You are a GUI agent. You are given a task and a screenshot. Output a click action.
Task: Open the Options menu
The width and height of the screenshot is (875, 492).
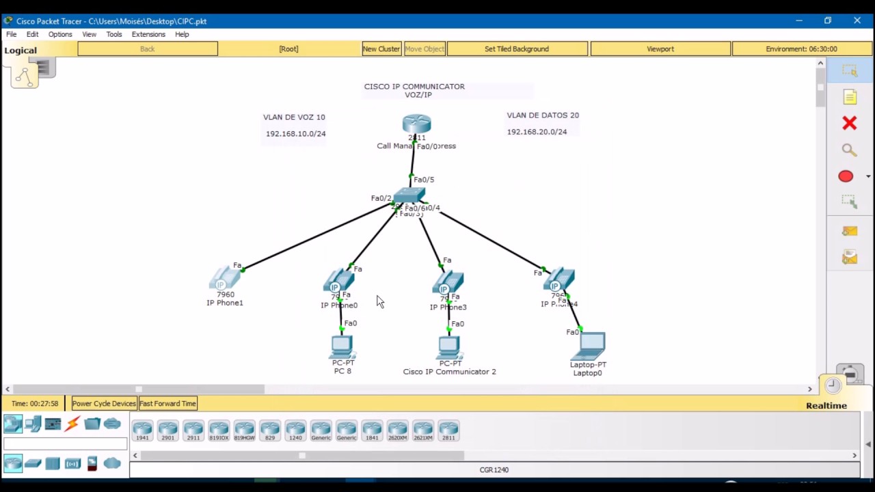point(60,34)
